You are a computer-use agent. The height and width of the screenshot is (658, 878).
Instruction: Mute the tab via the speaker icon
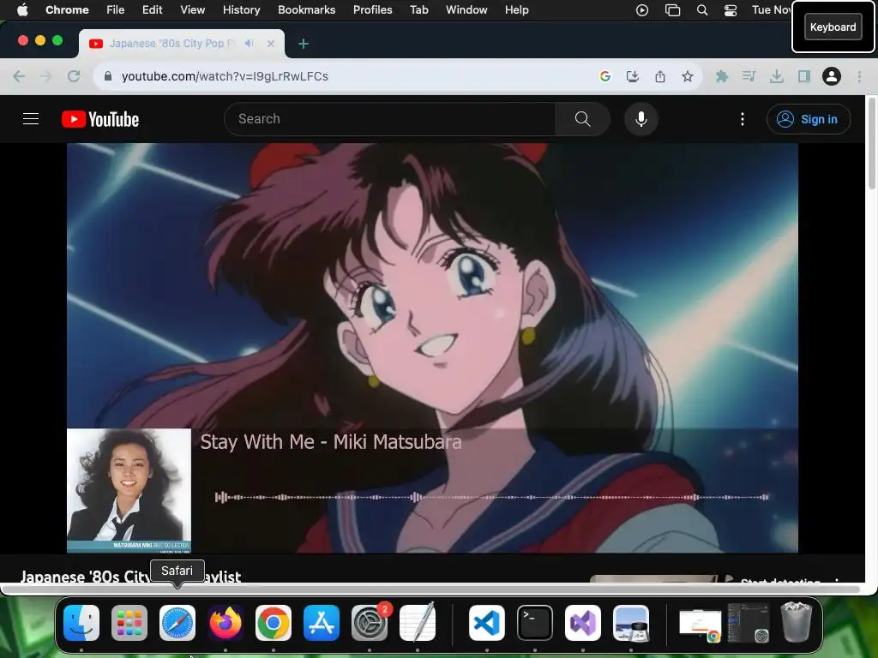pos(250,43)
